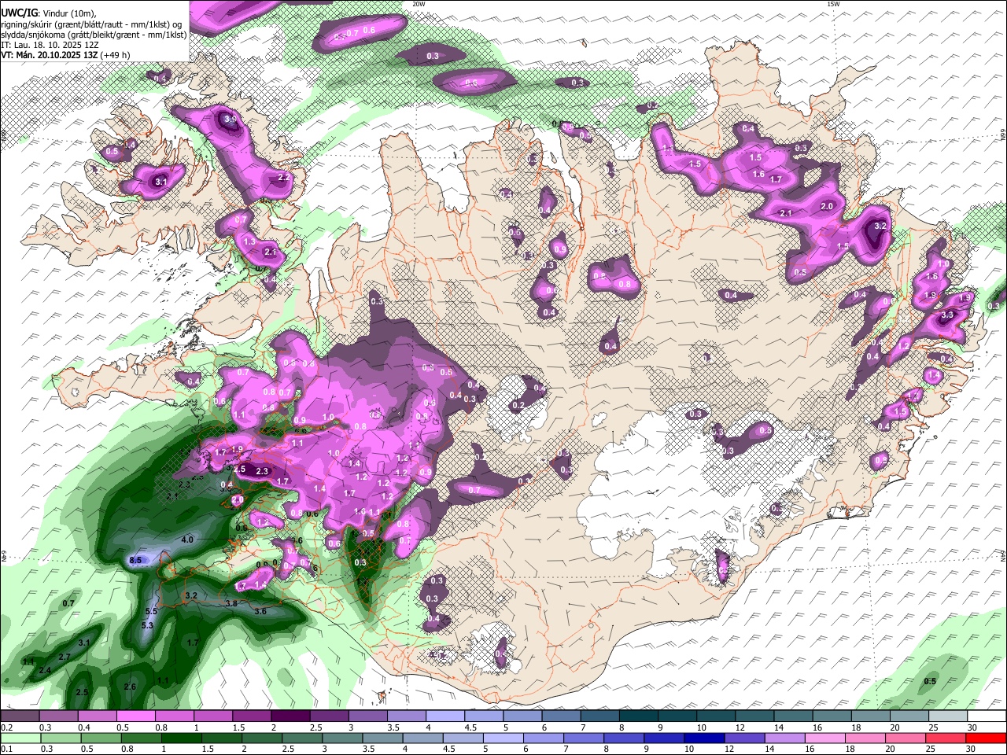The height and width of the screenshot is (755, 1007).
Task: Click the "8.5" precipitation maximum on the map
Action: pyautogui.click(x=135, y=560)
